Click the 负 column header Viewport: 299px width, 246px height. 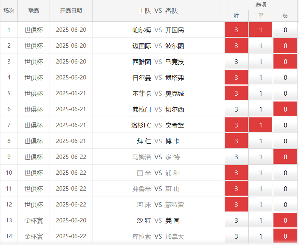coord(285,16)
